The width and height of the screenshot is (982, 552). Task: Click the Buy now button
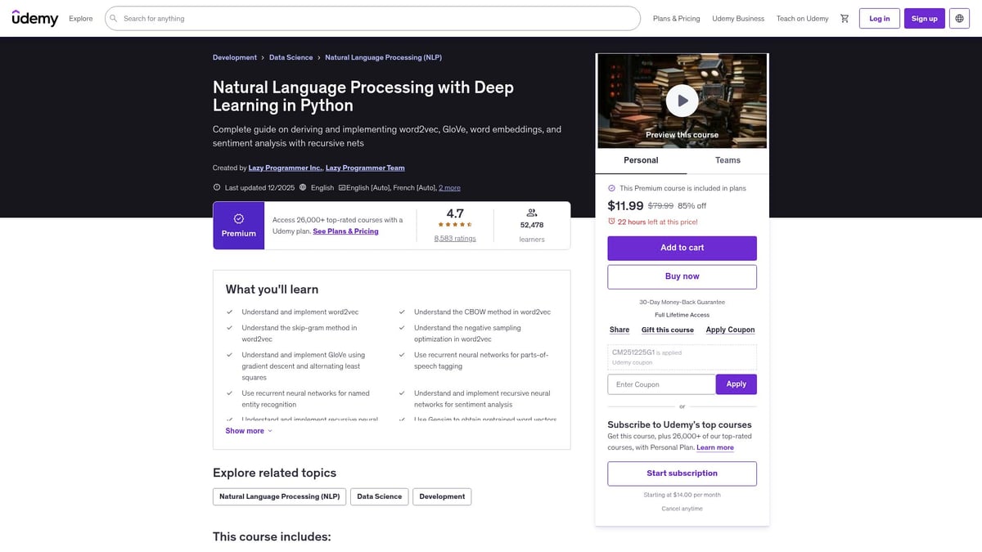[682, 276]
